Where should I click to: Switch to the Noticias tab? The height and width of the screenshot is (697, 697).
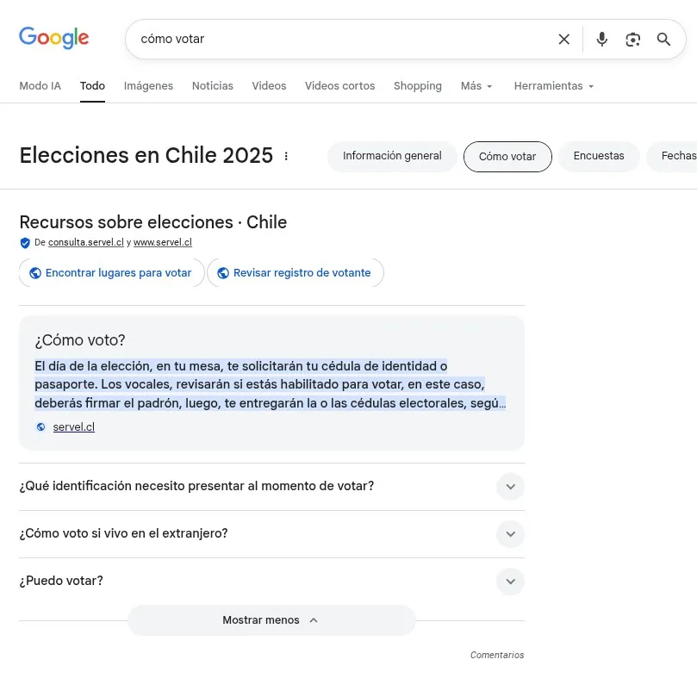coord(212,86)
